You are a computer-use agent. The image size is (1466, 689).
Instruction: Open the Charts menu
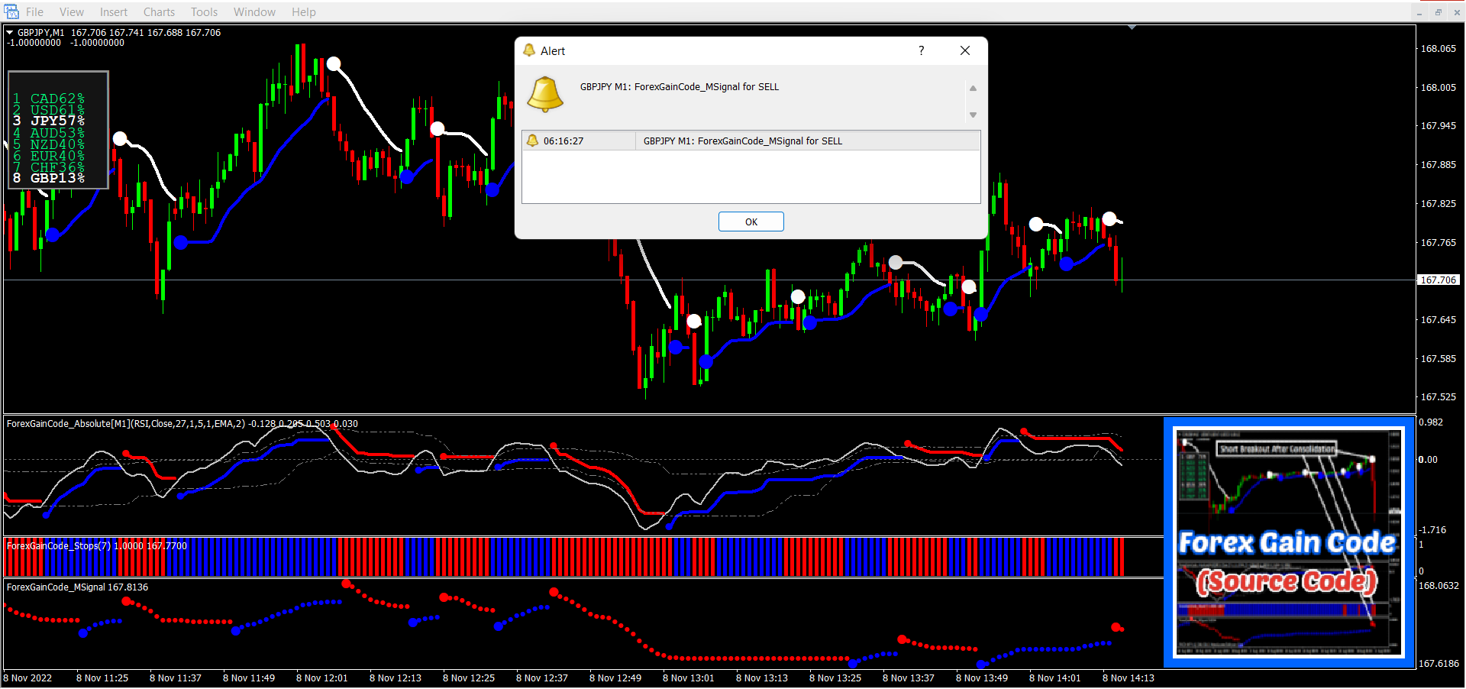tap(159, 12)
